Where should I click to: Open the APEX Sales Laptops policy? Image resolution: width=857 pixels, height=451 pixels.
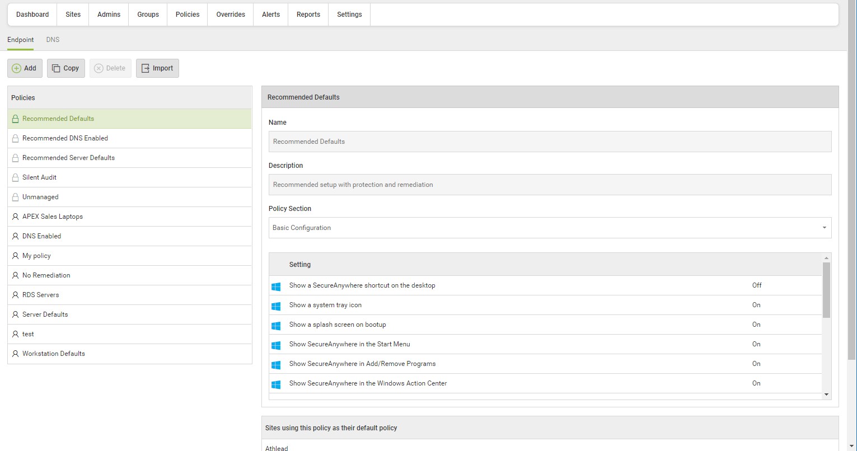pyautogui.click(x=130, y=217)
